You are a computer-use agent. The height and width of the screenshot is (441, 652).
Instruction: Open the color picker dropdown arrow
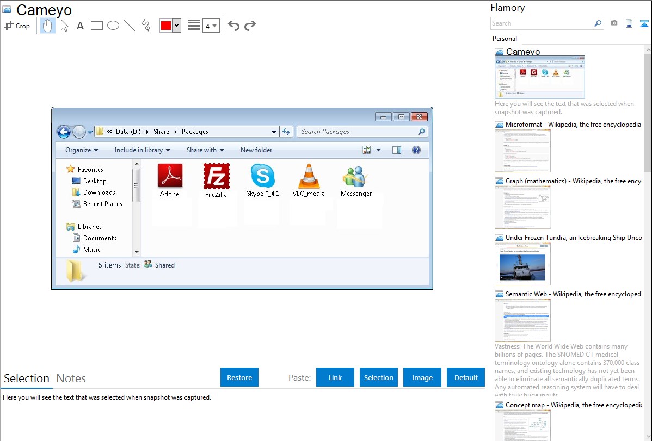(x=177, y=26)
